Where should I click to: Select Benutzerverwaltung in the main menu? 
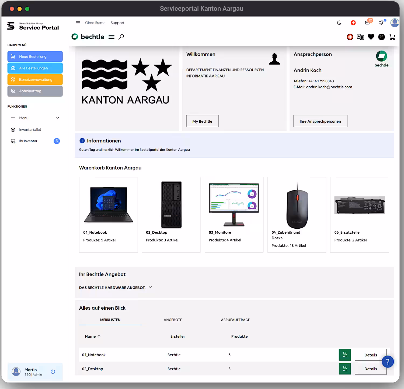[x=35, y=79]
